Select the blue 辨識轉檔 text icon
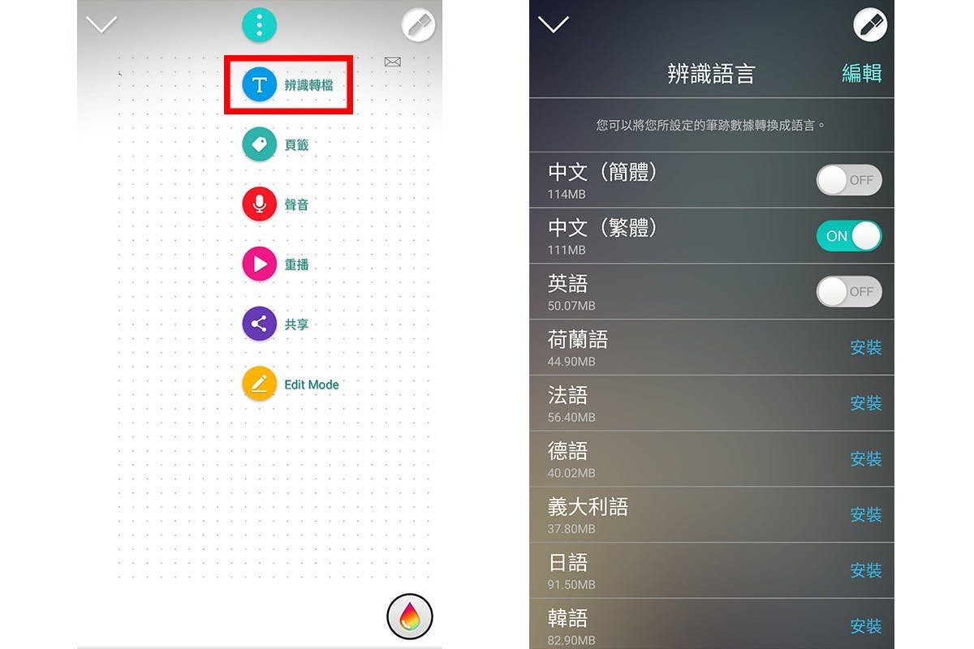Viewport: 974px width, 649px height. tap(259, 84)
